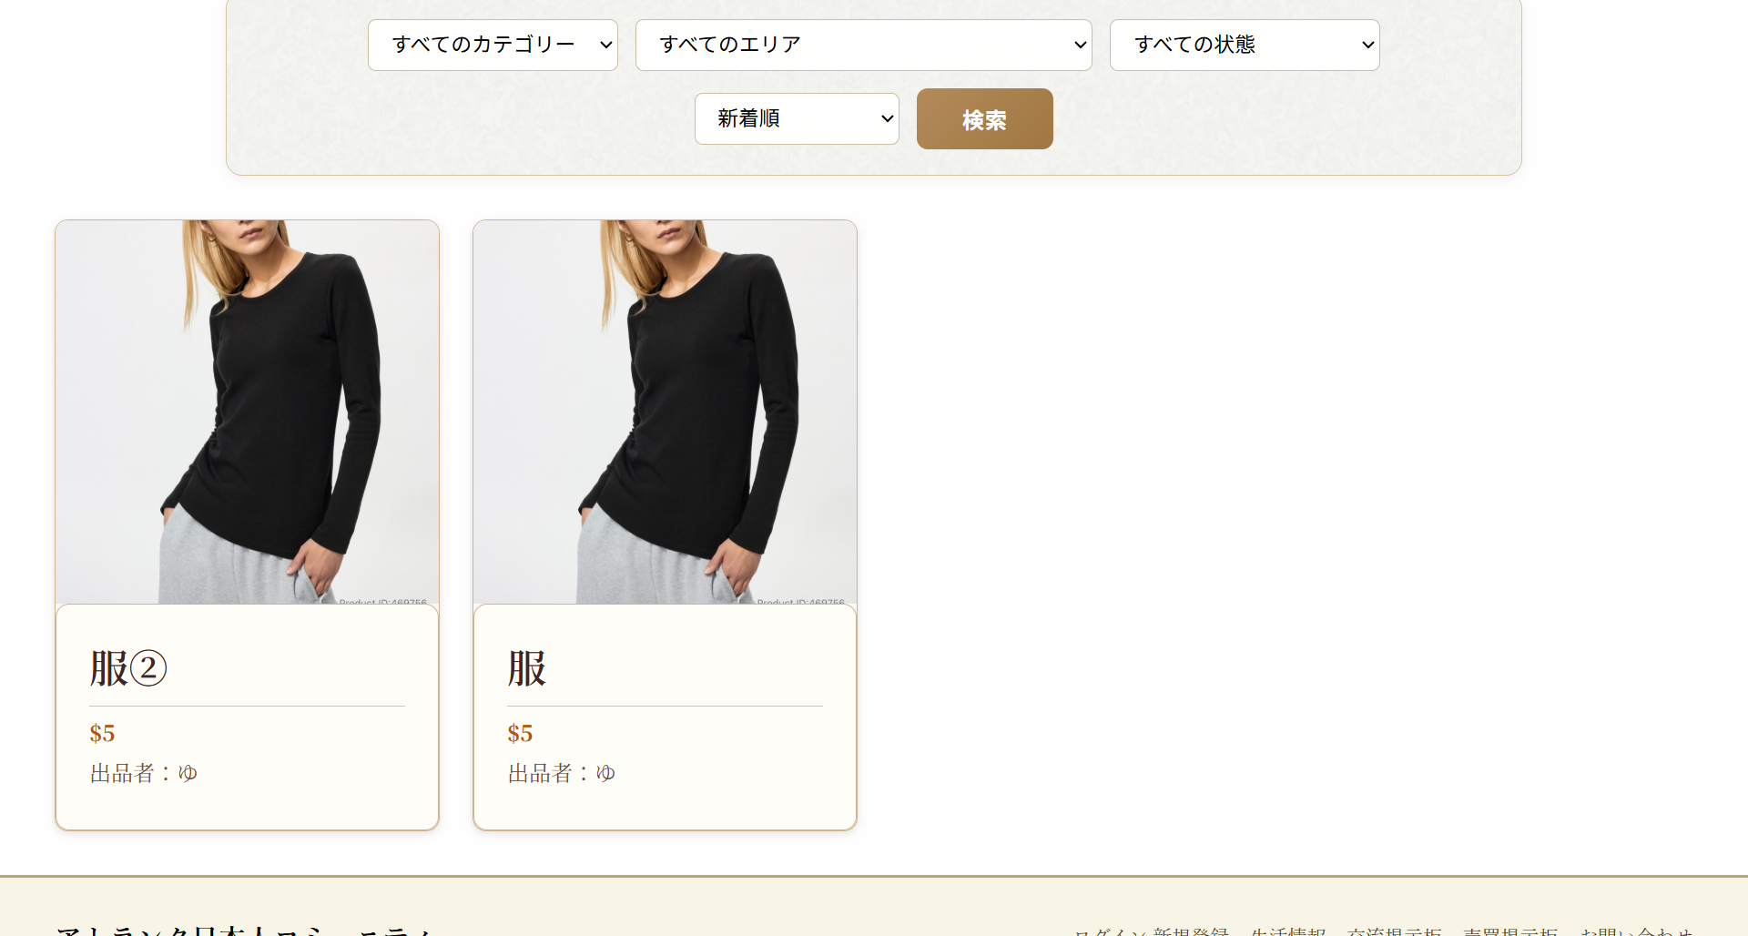Open the 服 product listing title

tap(527, 668)
